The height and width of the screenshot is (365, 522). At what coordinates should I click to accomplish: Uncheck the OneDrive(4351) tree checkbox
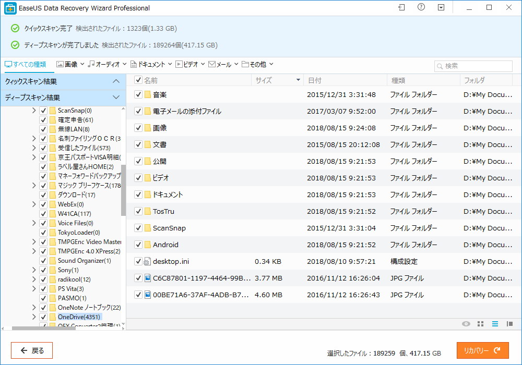[x=43, y=317]
